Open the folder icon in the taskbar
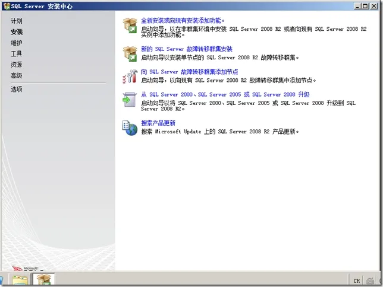The width and height of the screenshot is (383, 287). [x=20, y=279]
